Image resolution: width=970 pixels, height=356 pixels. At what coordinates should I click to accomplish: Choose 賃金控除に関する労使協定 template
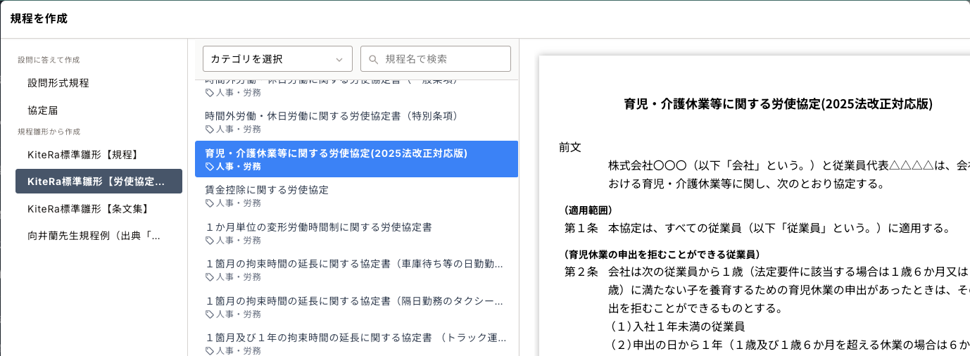click(267, 190)
